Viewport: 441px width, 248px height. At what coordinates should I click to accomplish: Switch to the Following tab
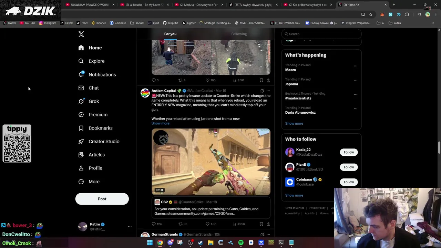point(239,34)
